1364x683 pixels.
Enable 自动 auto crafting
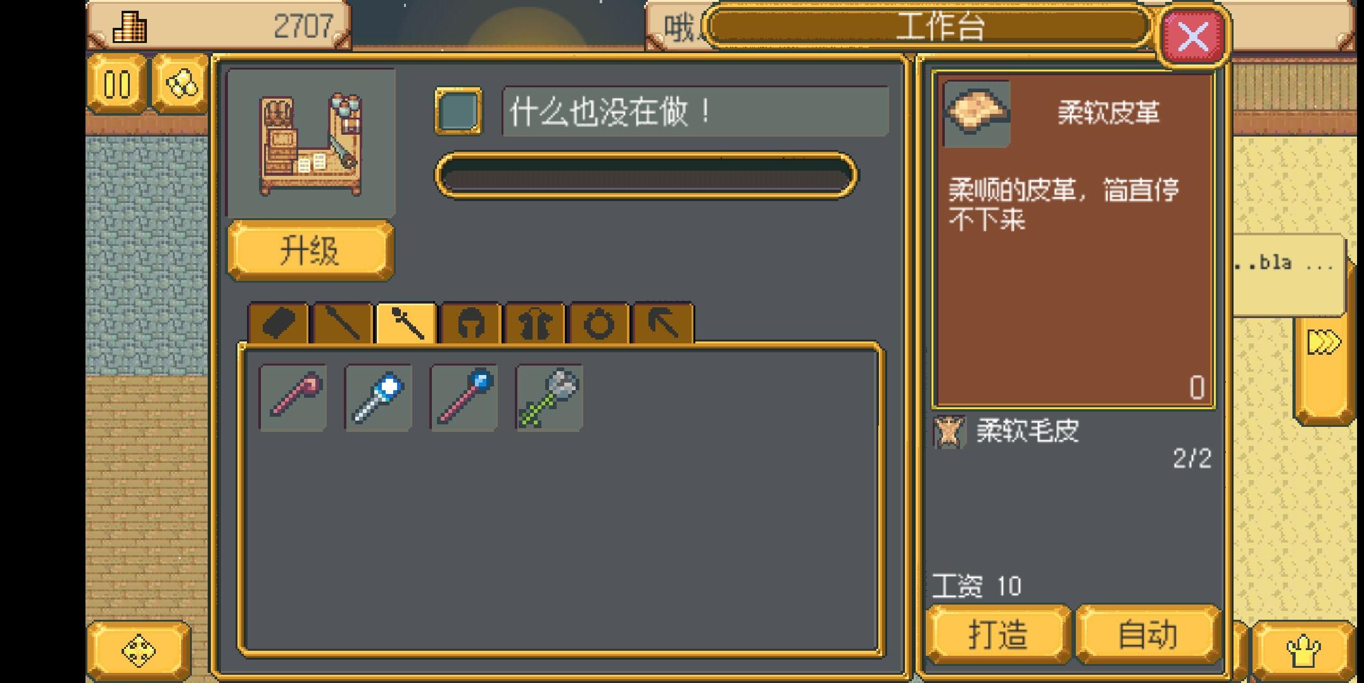[1147, 634]
